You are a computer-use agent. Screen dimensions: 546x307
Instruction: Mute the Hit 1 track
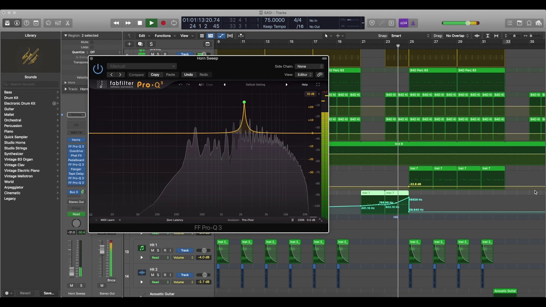152,251
